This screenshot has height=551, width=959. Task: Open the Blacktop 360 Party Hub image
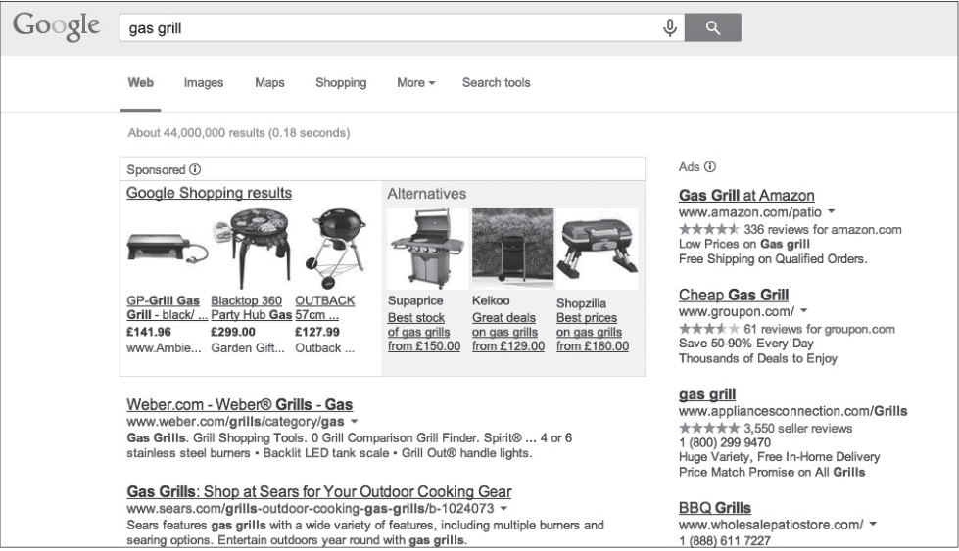coord(251,247)
